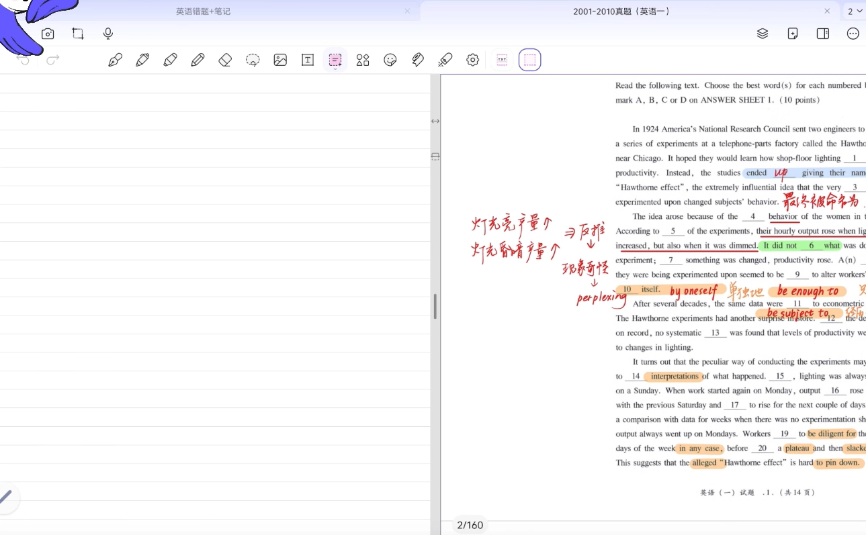Viewport: 866px width, 535px height.
Task: Open the shapes tool
Action: [363, 60]
